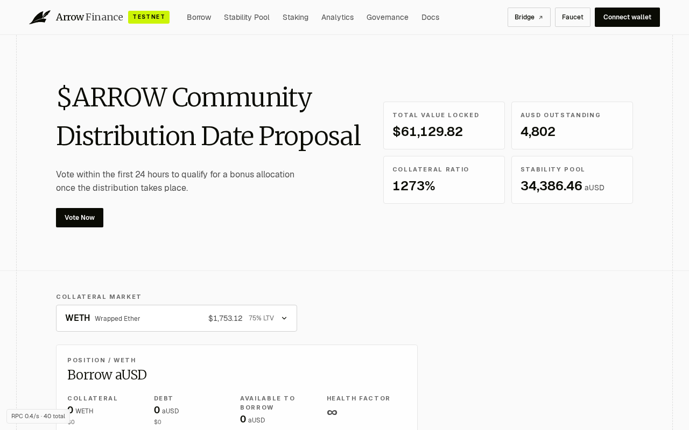The height and width of the screenshot is (430, 689).
Task: Open the Governance section
Action: pyautogui.click(x=388, y=17)
